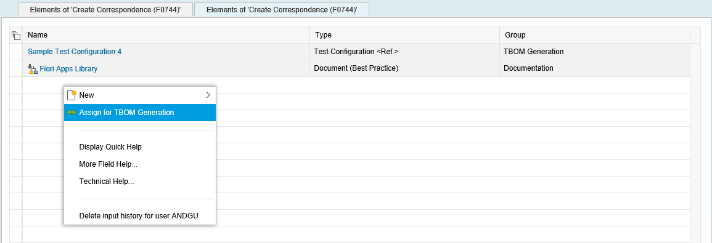Screen dimensions: 712x243
Task: Expand the New submenu arrow
Action: coord(208,95)
